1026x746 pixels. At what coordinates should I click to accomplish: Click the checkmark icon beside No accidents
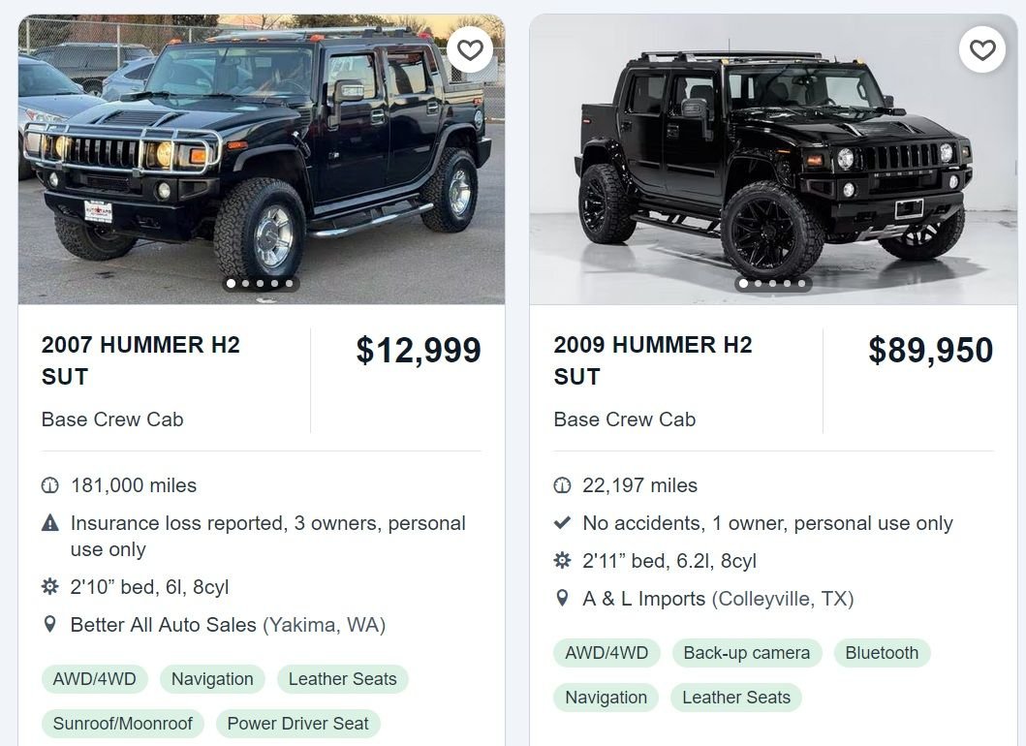[x=562, y=523]
